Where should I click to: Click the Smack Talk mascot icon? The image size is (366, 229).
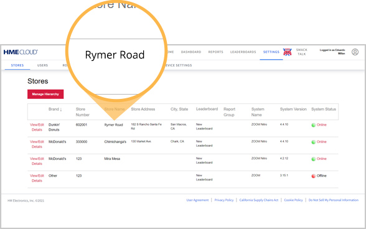288,52
